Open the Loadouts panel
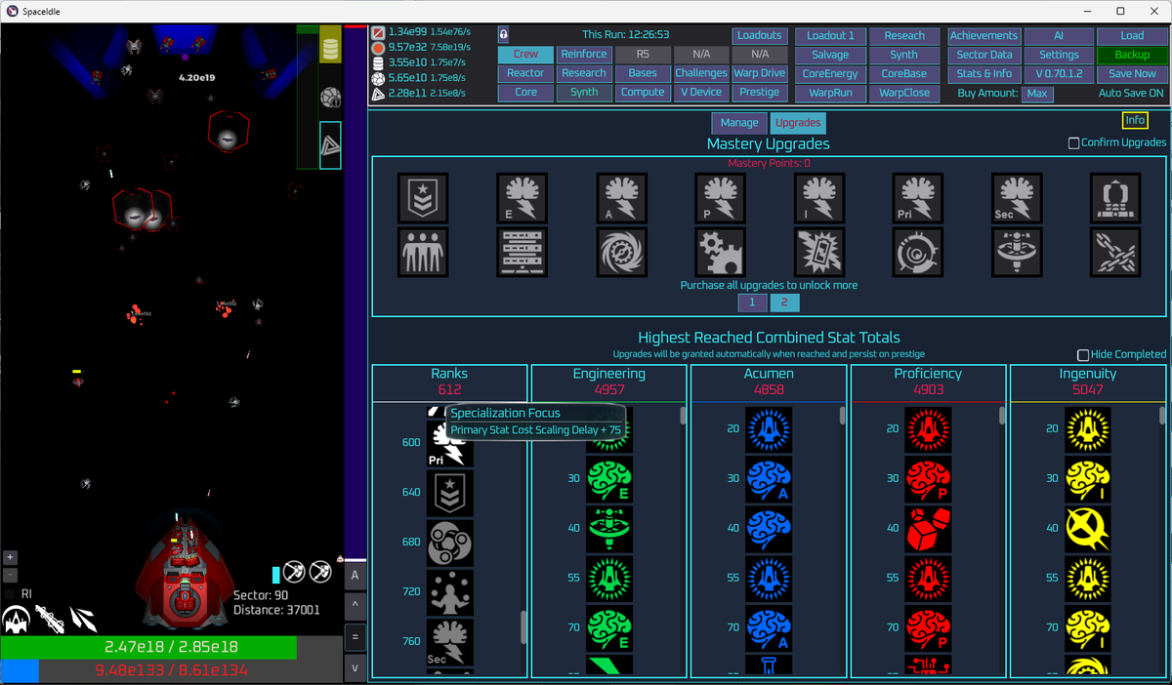 point(760,35)
